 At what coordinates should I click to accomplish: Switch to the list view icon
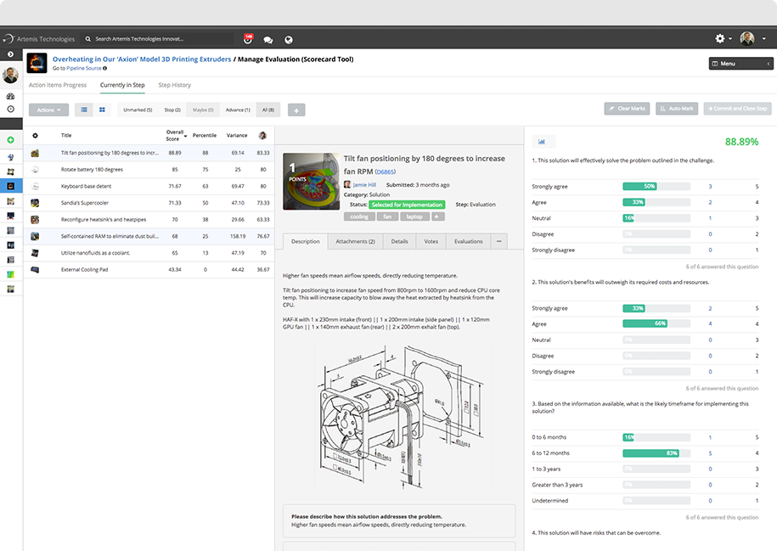[85, 110]
